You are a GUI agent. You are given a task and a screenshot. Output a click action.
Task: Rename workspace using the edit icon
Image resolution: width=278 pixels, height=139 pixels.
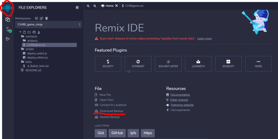(41, 18)
